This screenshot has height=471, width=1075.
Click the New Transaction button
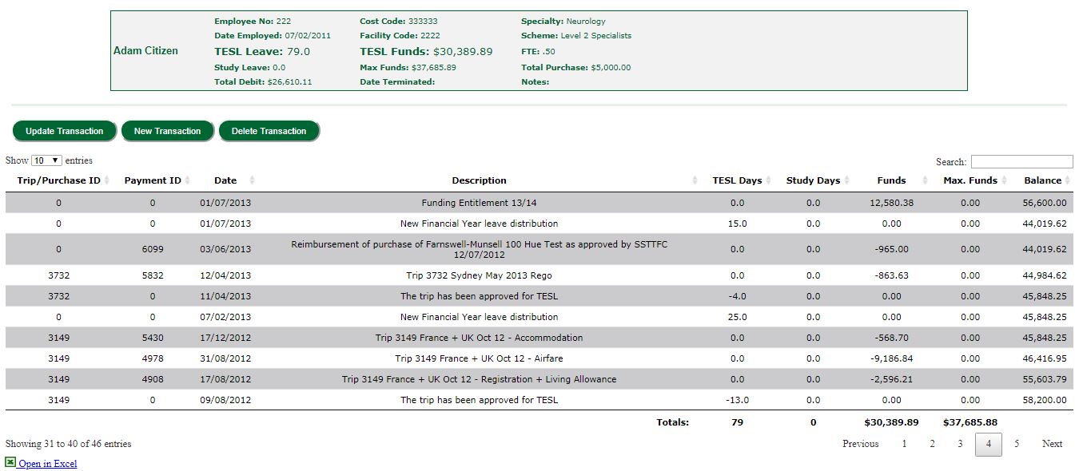(167, 131)
